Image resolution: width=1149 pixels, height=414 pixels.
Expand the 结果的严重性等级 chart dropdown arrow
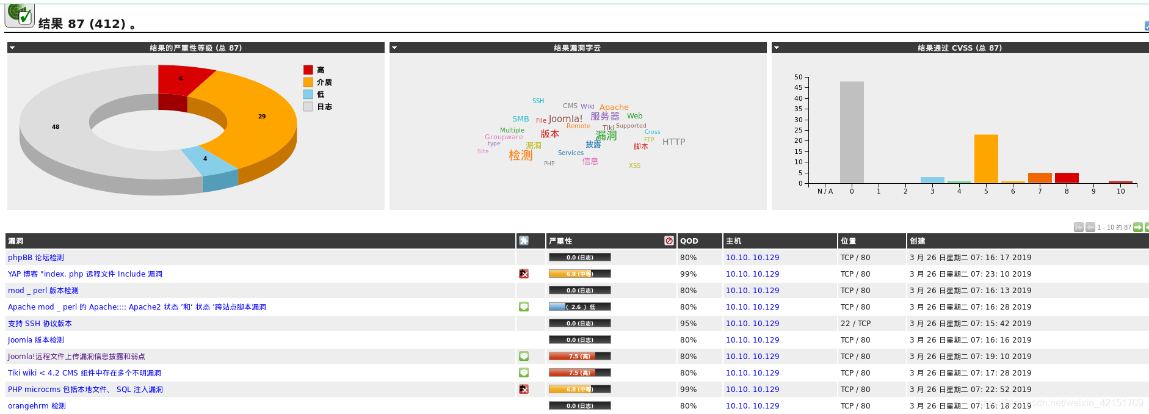(x=12, y=48)
